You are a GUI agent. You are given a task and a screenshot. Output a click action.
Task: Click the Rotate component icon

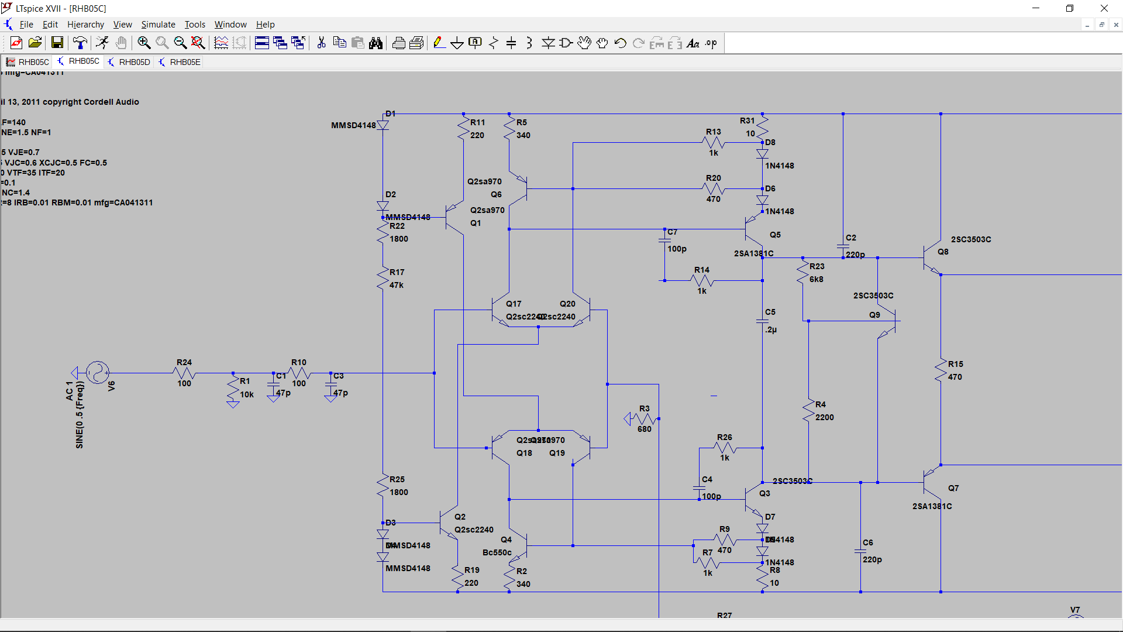click(657, 43)
